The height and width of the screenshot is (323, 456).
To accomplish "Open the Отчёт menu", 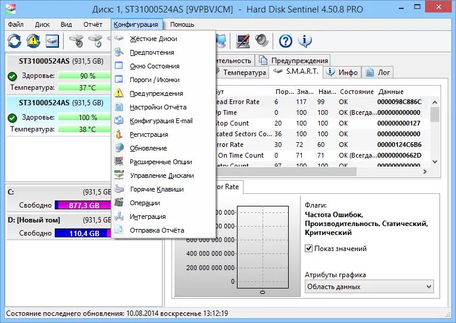I will (93, 24).
